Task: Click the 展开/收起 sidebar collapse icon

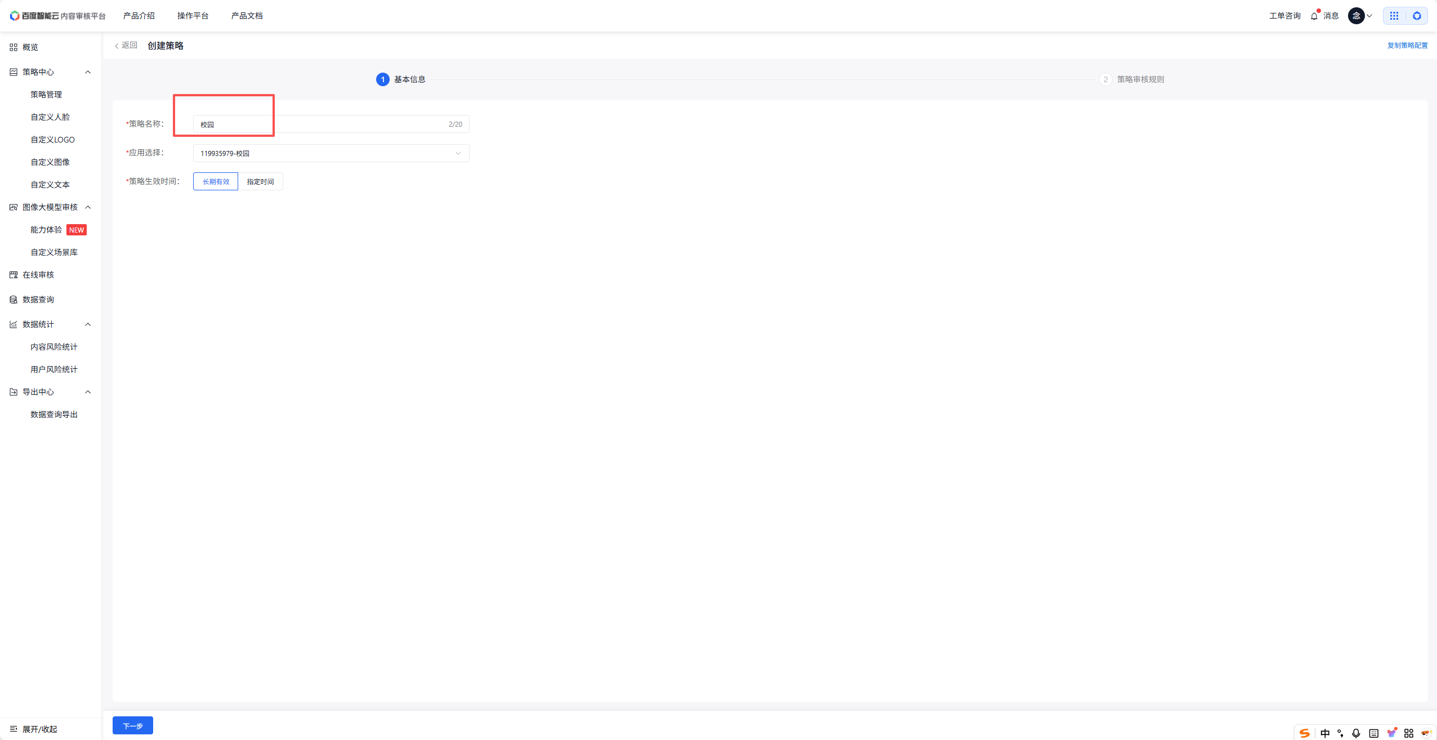Action: 14,729
